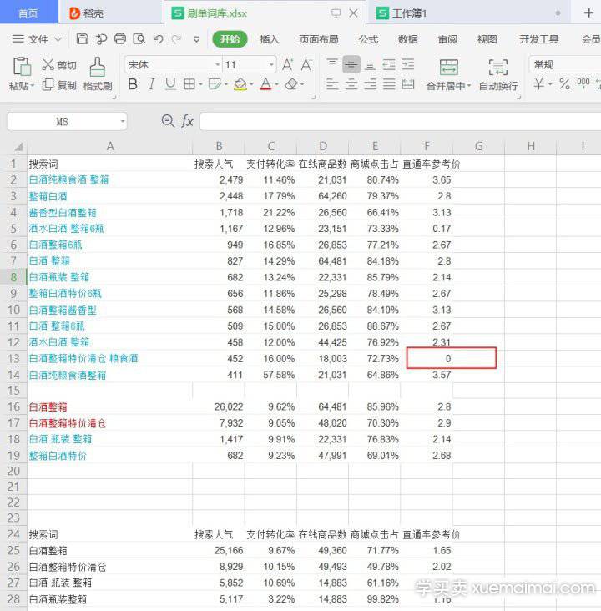Click the plus button to add new tab
The height and width of the screenshot is (611, 601).
coord(588,13)
